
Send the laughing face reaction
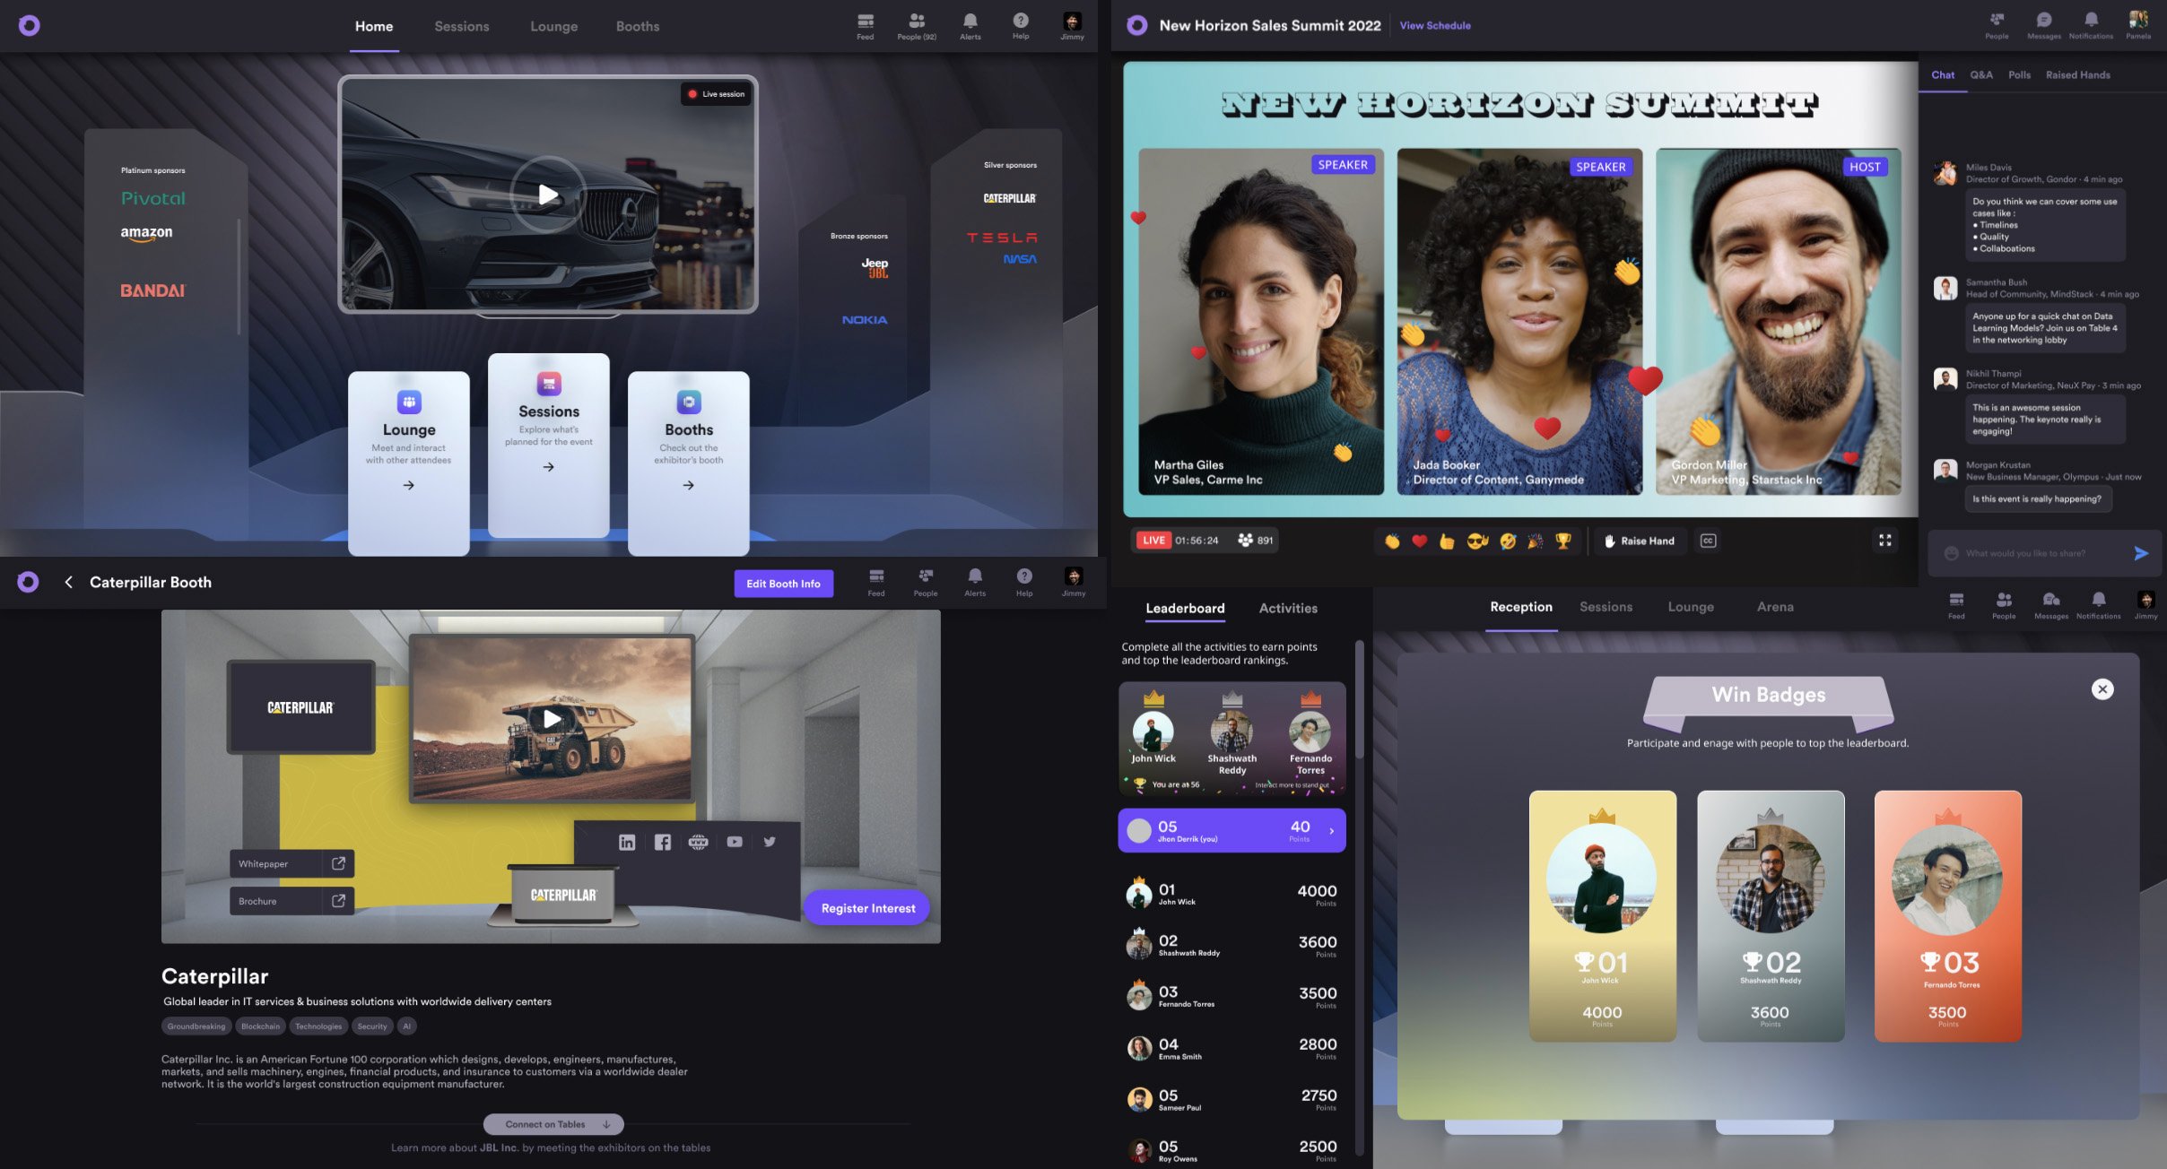(1508, 541)
